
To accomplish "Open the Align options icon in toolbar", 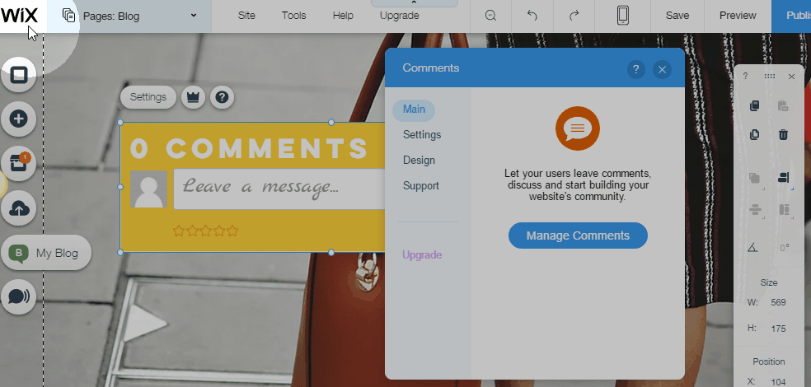I will [x=784, y=178].
